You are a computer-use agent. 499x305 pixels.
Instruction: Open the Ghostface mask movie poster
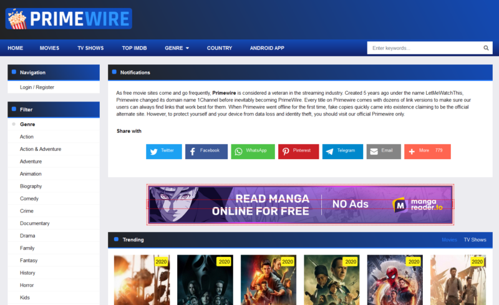(205, 280)
